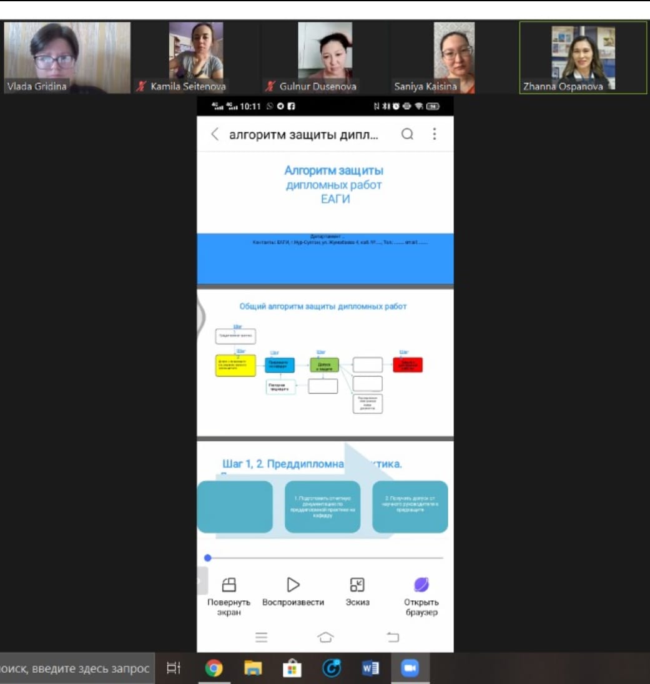Click Kamila Seitenova's muted microphone icon

(x=141, y=87)
